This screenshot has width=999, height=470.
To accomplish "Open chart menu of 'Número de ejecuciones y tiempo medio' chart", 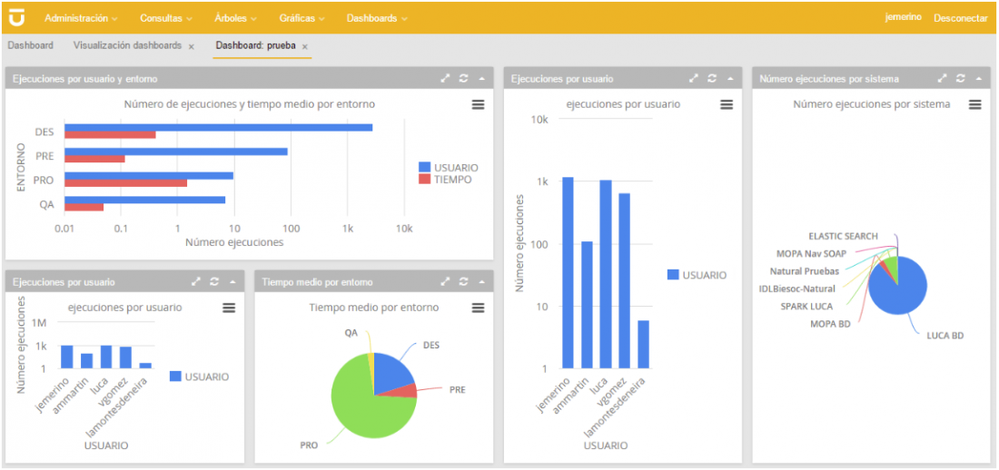I will tap(478, 105).
